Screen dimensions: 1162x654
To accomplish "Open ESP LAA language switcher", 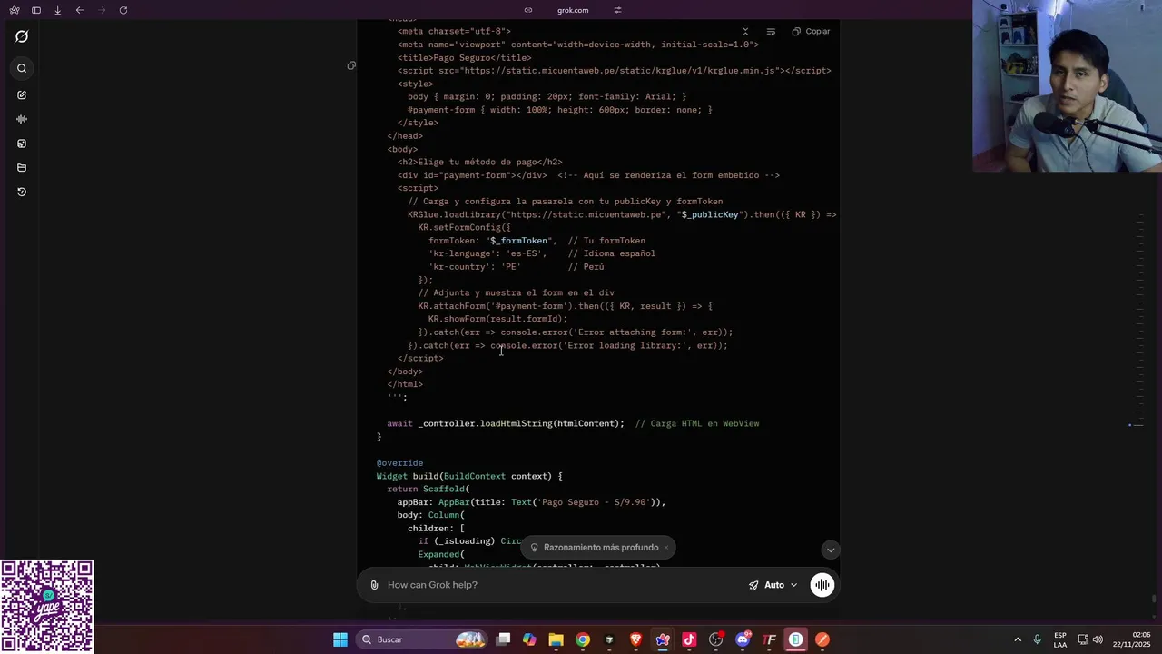I will [1060, 639].
